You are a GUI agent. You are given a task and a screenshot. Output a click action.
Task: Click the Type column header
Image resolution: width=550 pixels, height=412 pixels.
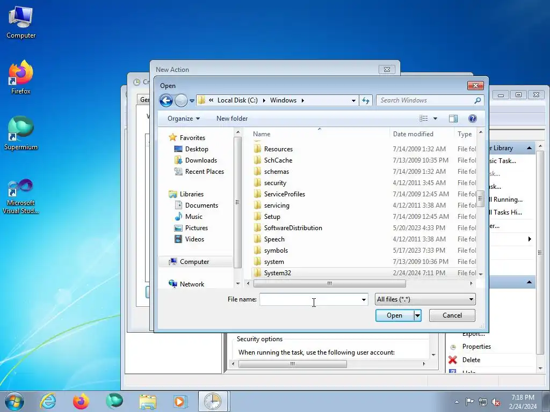pyautogui.click(x=466, y=134)
